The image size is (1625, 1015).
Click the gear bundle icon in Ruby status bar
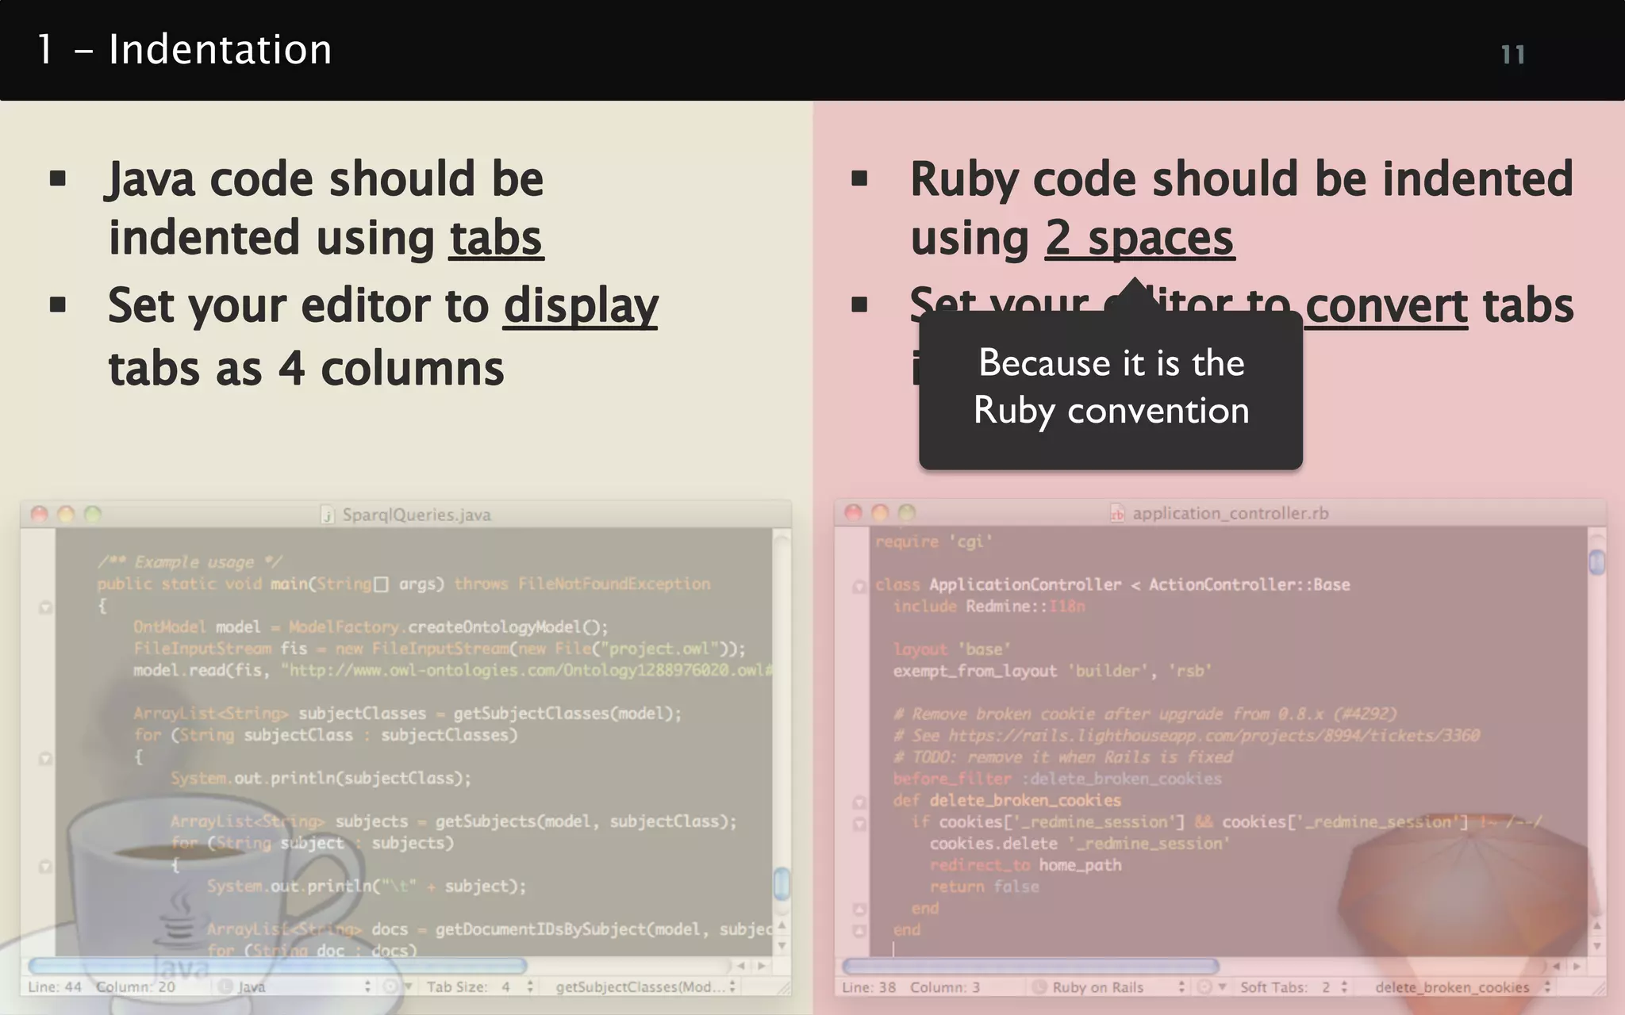[x=1204, y=987]
